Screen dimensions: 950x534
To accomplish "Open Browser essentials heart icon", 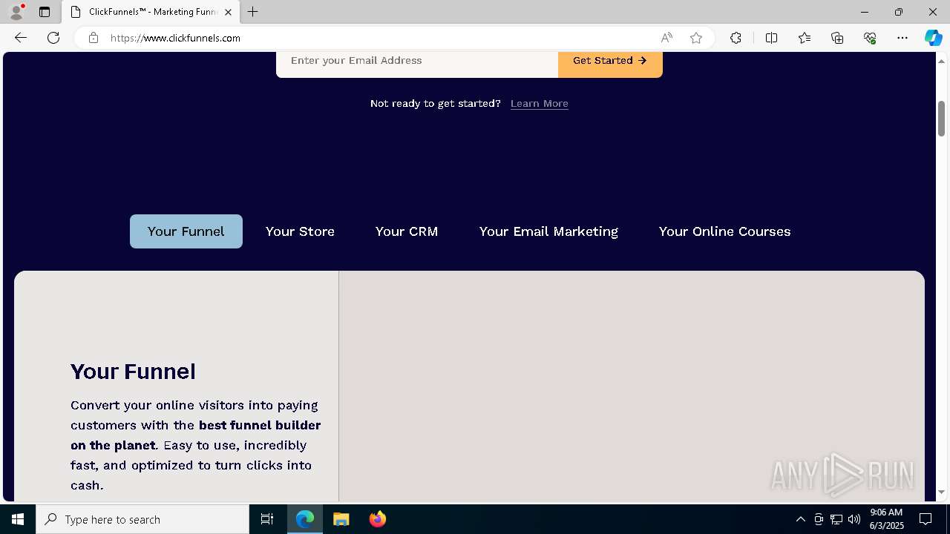I will [870, 38].
